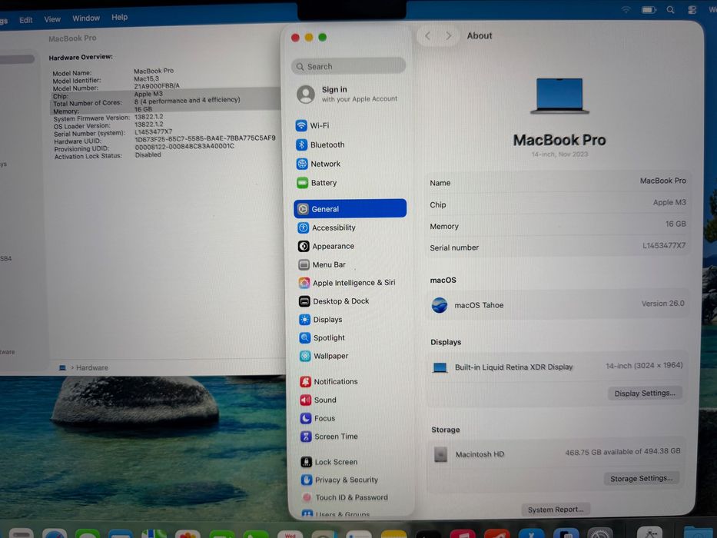The width and height of the screenshot is (717, 538).
Task: Click the Storage Settings button
Action: pos(642,479)
